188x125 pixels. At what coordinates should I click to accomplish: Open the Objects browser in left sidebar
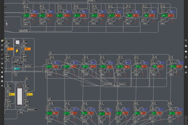(2, 41)
